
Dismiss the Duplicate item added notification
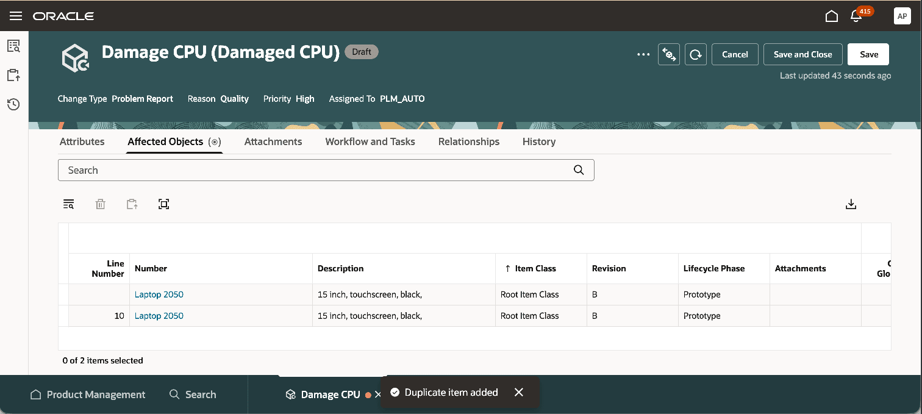519,392
